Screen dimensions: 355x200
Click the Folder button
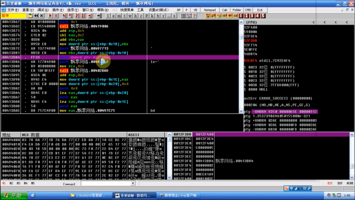[237, 10]
